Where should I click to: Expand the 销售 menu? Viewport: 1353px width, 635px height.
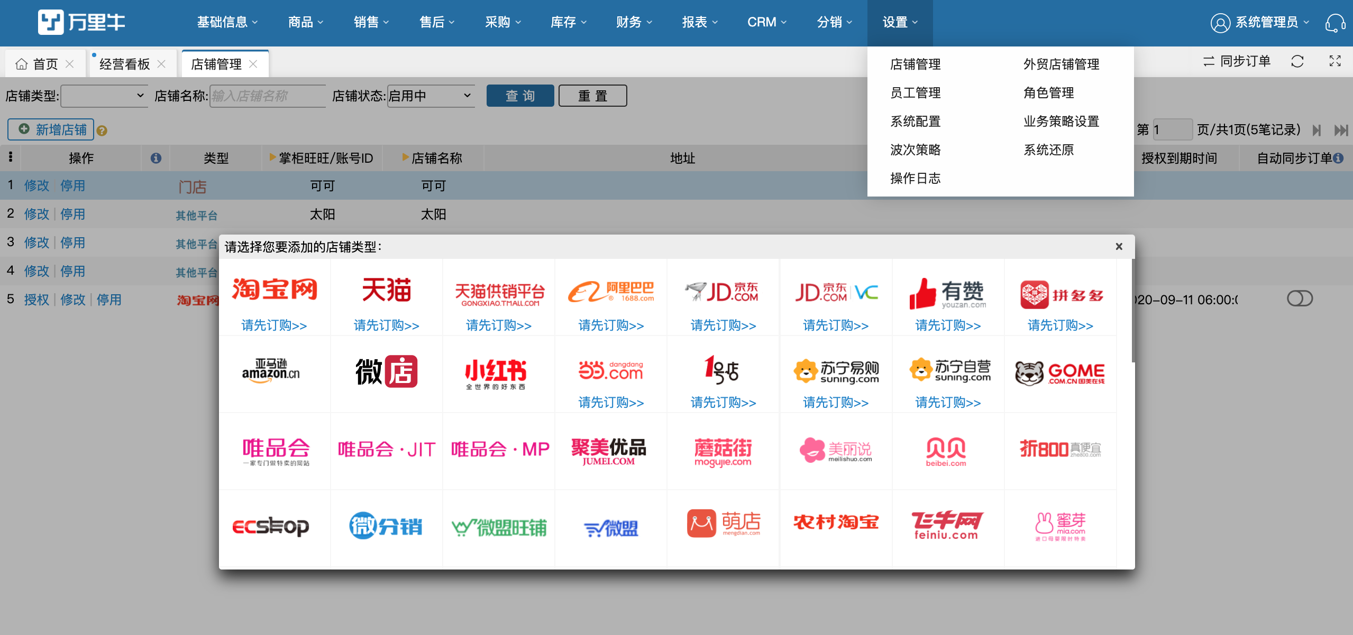pyautogui.click(x=371, y=22)
